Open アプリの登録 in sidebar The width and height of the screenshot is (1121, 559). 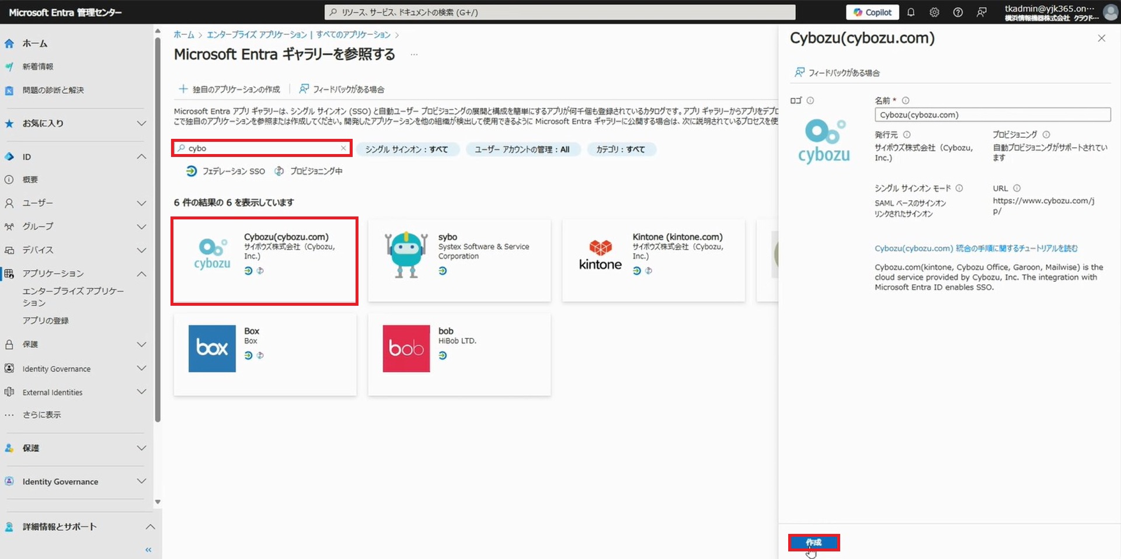[x=46, y=320]
